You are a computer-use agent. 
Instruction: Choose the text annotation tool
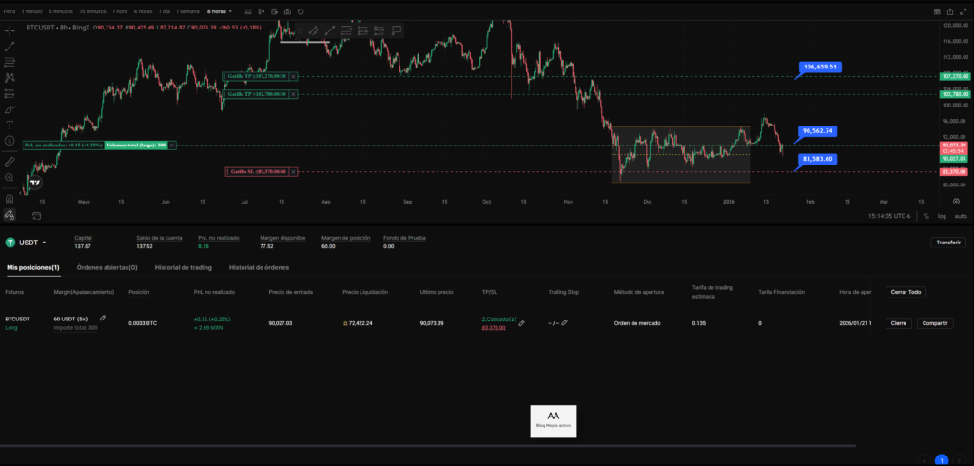(10, 125)
